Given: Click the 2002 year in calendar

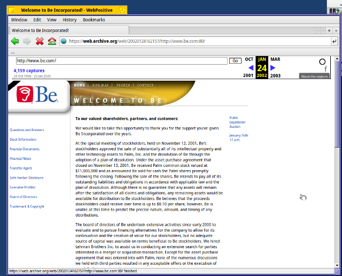Looking at the screenshot, I should tap(262, 75).
